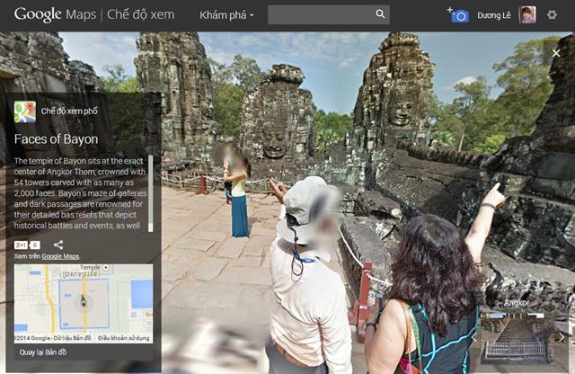Open the Xem trên Google Maps link
Viewport: 575px width, 374px height.
(x=60, y=256)
